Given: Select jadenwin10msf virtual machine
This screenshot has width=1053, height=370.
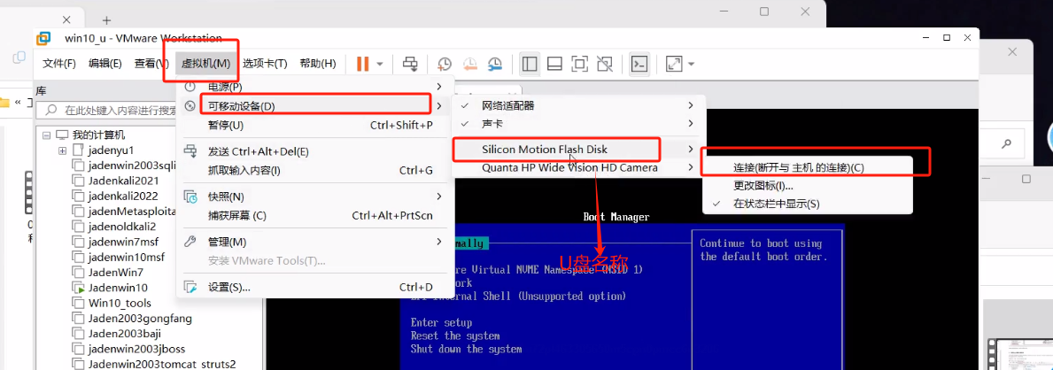Looking at the screenshot, I should (126, 258).
